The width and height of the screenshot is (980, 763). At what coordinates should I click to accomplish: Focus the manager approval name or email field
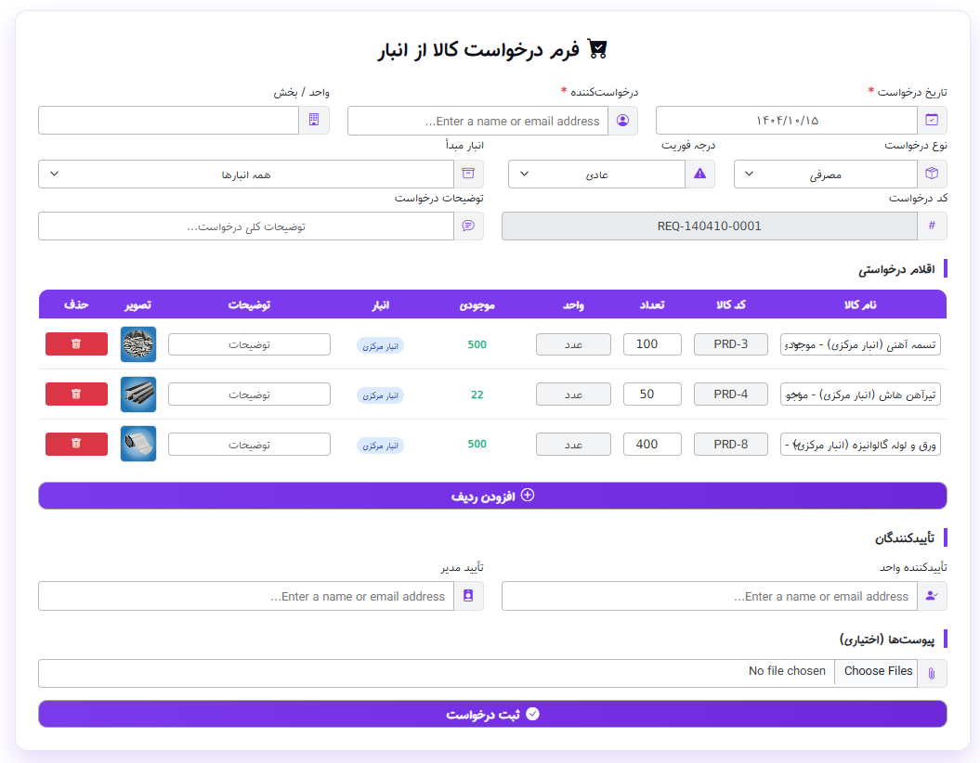click(x=246, y=596)
